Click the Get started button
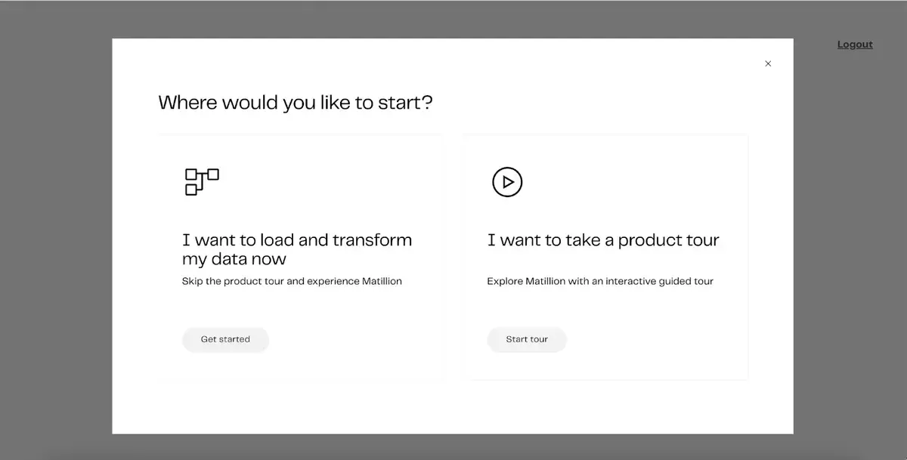The height and width of the screenshot is (460, 907). coord(225,339)
